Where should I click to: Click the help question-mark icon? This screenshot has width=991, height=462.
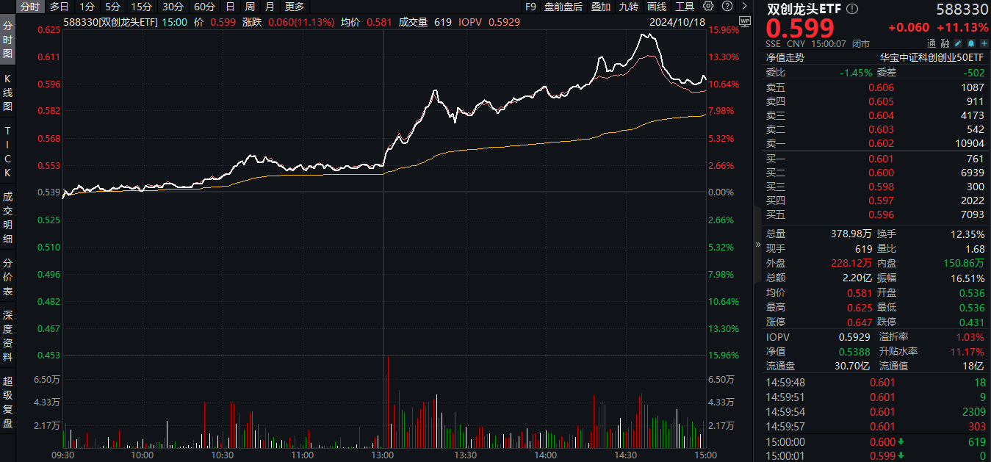[x=728, y=7]
